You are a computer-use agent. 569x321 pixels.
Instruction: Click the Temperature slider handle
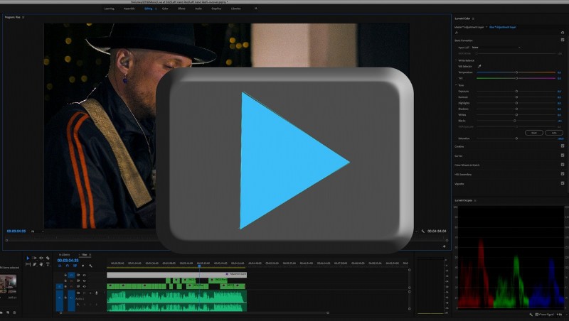tap(516, 72)
